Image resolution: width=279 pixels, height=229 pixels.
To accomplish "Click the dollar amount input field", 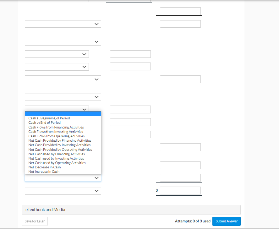I will click(x=180, y=190).
